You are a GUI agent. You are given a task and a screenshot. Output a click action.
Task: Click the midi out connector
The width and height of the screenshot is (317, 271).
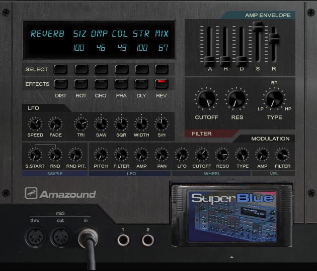tap(60, 236)
